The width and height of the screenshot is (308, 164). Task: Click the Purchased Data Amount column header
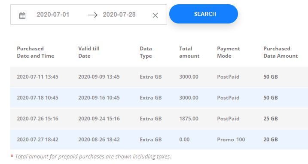281,52
